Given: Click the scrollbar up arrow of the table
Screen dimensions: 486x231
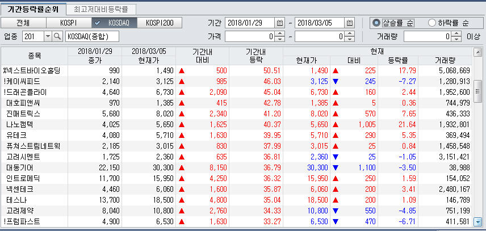Looking at the screenshot, I should pos(478,52).
